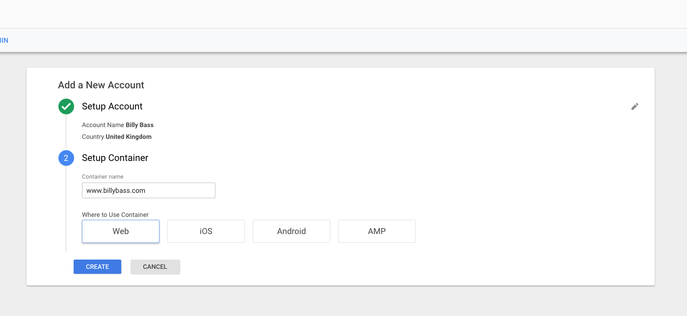The image size is (687, 316).
Task: Click the Setup Container step heading
Action: coord(115,158)
